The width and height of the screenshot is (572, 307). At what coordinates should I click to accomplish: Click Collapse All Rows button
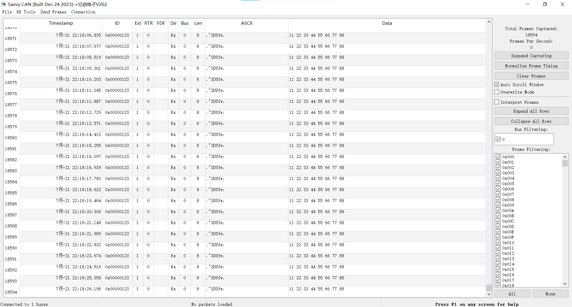point(531,121)
